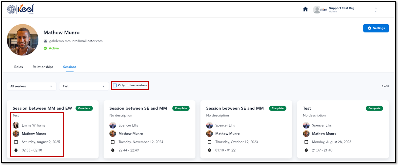Click Emma Williams avatar in first card
Image resolution: width=398 pixels, height=165 pixels.
click(16, 125)
